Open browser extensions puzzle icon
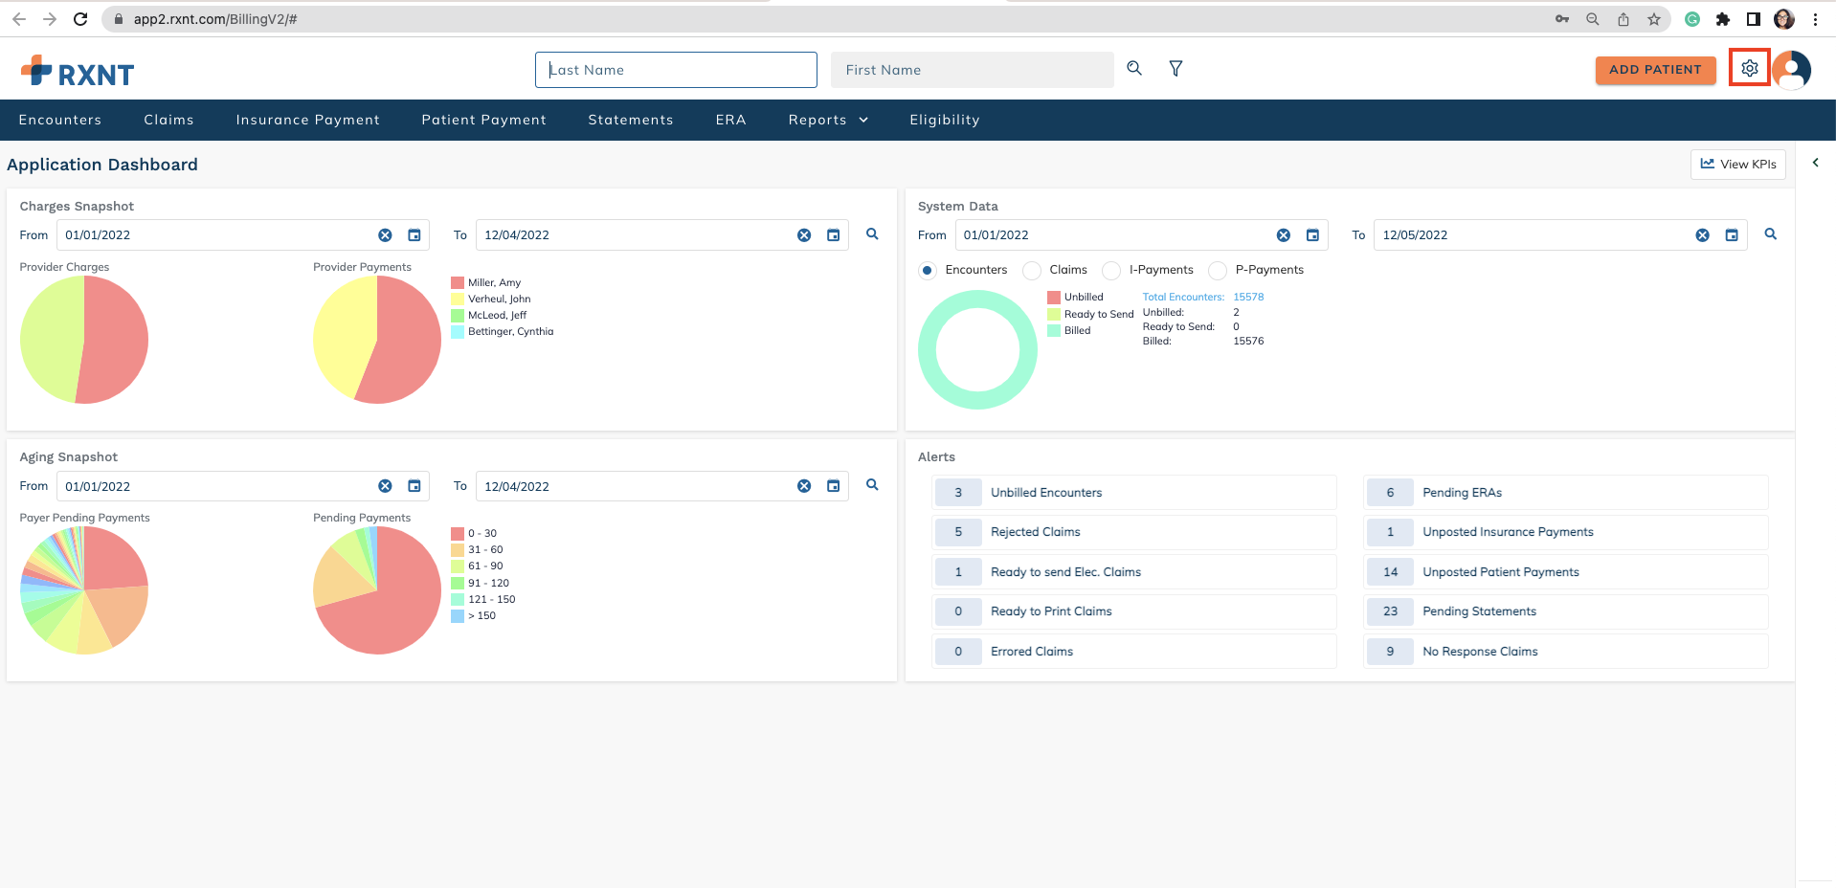This screenshot has height=888, width=1836. [x=1723, y=19]
